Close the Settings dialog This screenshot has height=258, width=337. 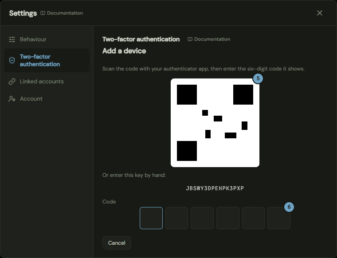(x=320, y=13)
